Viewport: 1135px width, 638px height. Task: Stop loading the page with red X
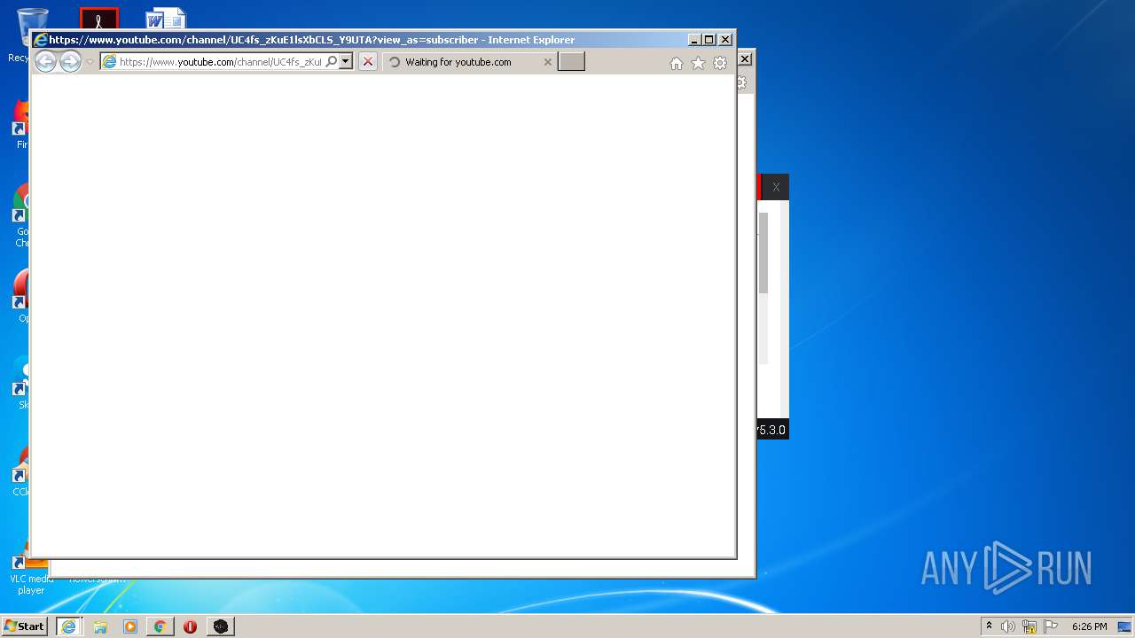coord(368,62)
